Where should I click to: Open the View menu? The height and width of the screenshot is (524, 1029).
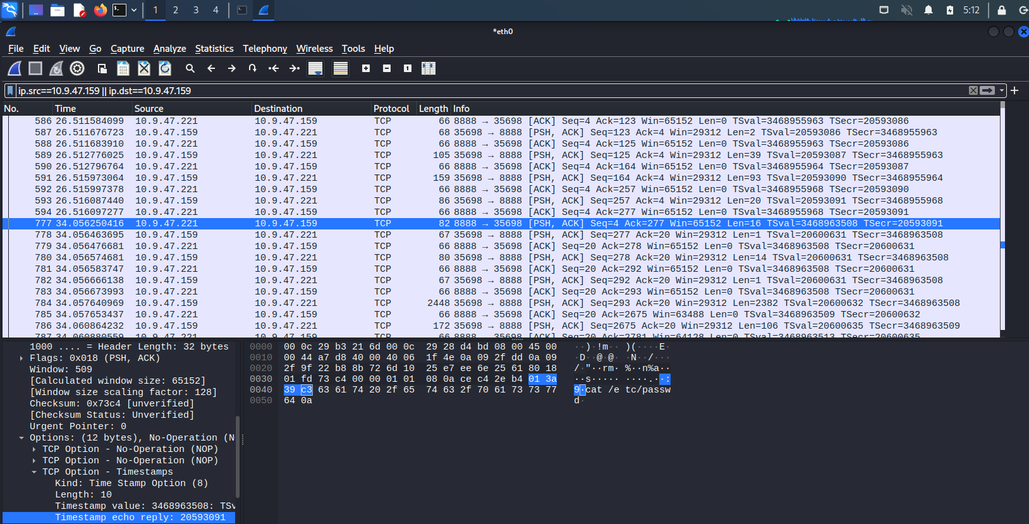pyautogui.click(x=70, y=49)
